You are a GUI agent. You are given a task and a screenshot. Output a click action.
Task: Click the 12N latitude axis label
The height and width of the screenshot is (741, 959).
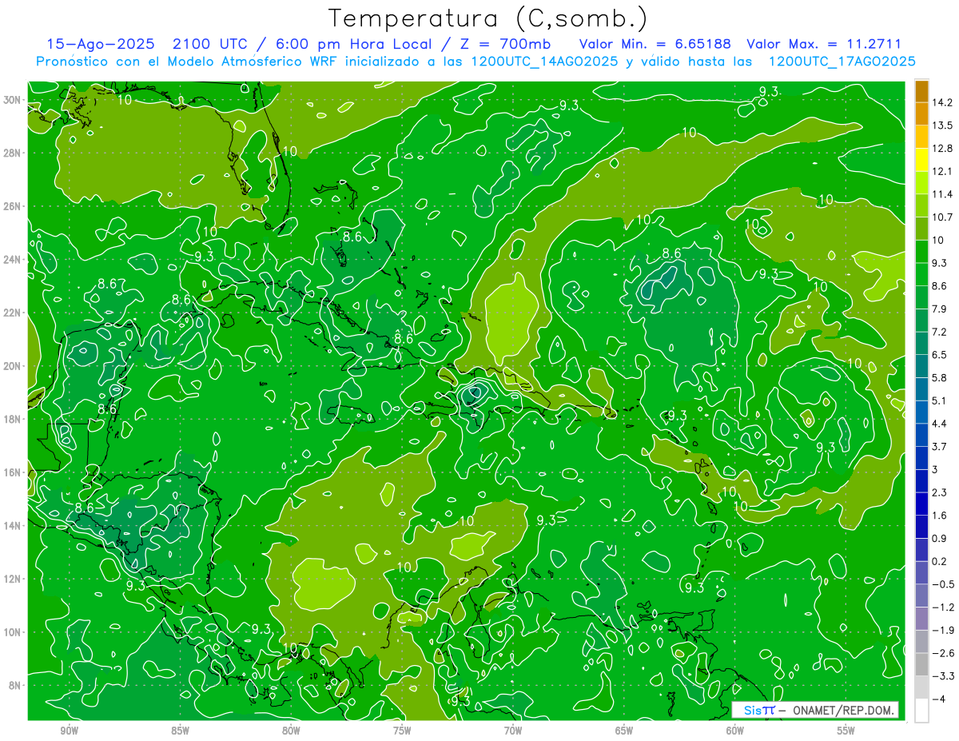click(x=14, y=579)
